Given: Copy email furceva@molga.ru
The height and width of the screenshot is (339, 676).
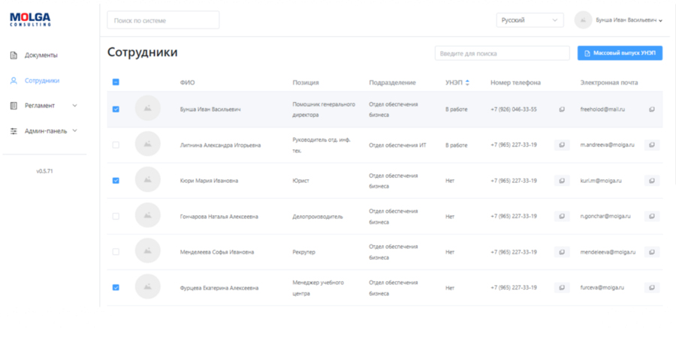Looking at the screenshot, I should 652,287.
